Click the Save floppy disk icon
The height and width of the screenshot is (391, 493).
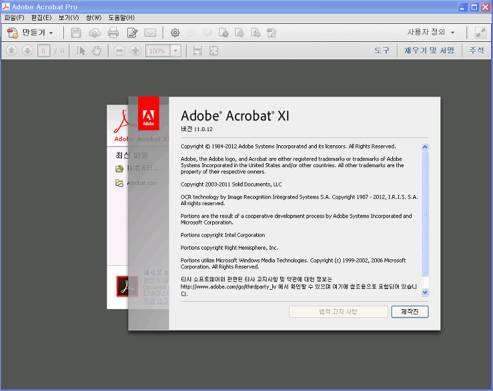pyautogui.click(x=75, y=33)
